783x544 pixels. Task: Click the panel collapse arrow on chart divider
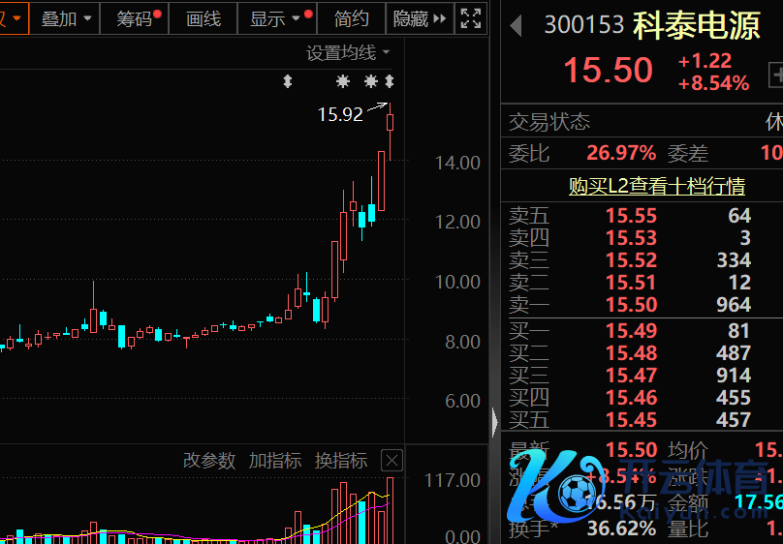pos(495,422)
